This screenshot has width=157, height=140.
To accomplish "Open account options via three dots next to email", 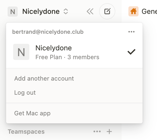I will click(131, 32).
